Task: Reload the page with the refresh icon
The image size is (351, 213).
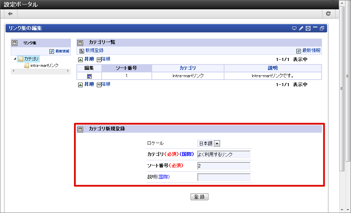Action: coord(329,14)
